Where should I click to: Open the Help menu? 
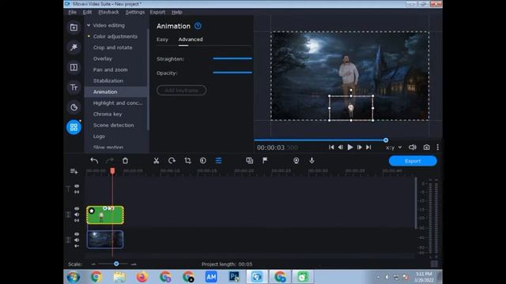[x=177, y=13]
